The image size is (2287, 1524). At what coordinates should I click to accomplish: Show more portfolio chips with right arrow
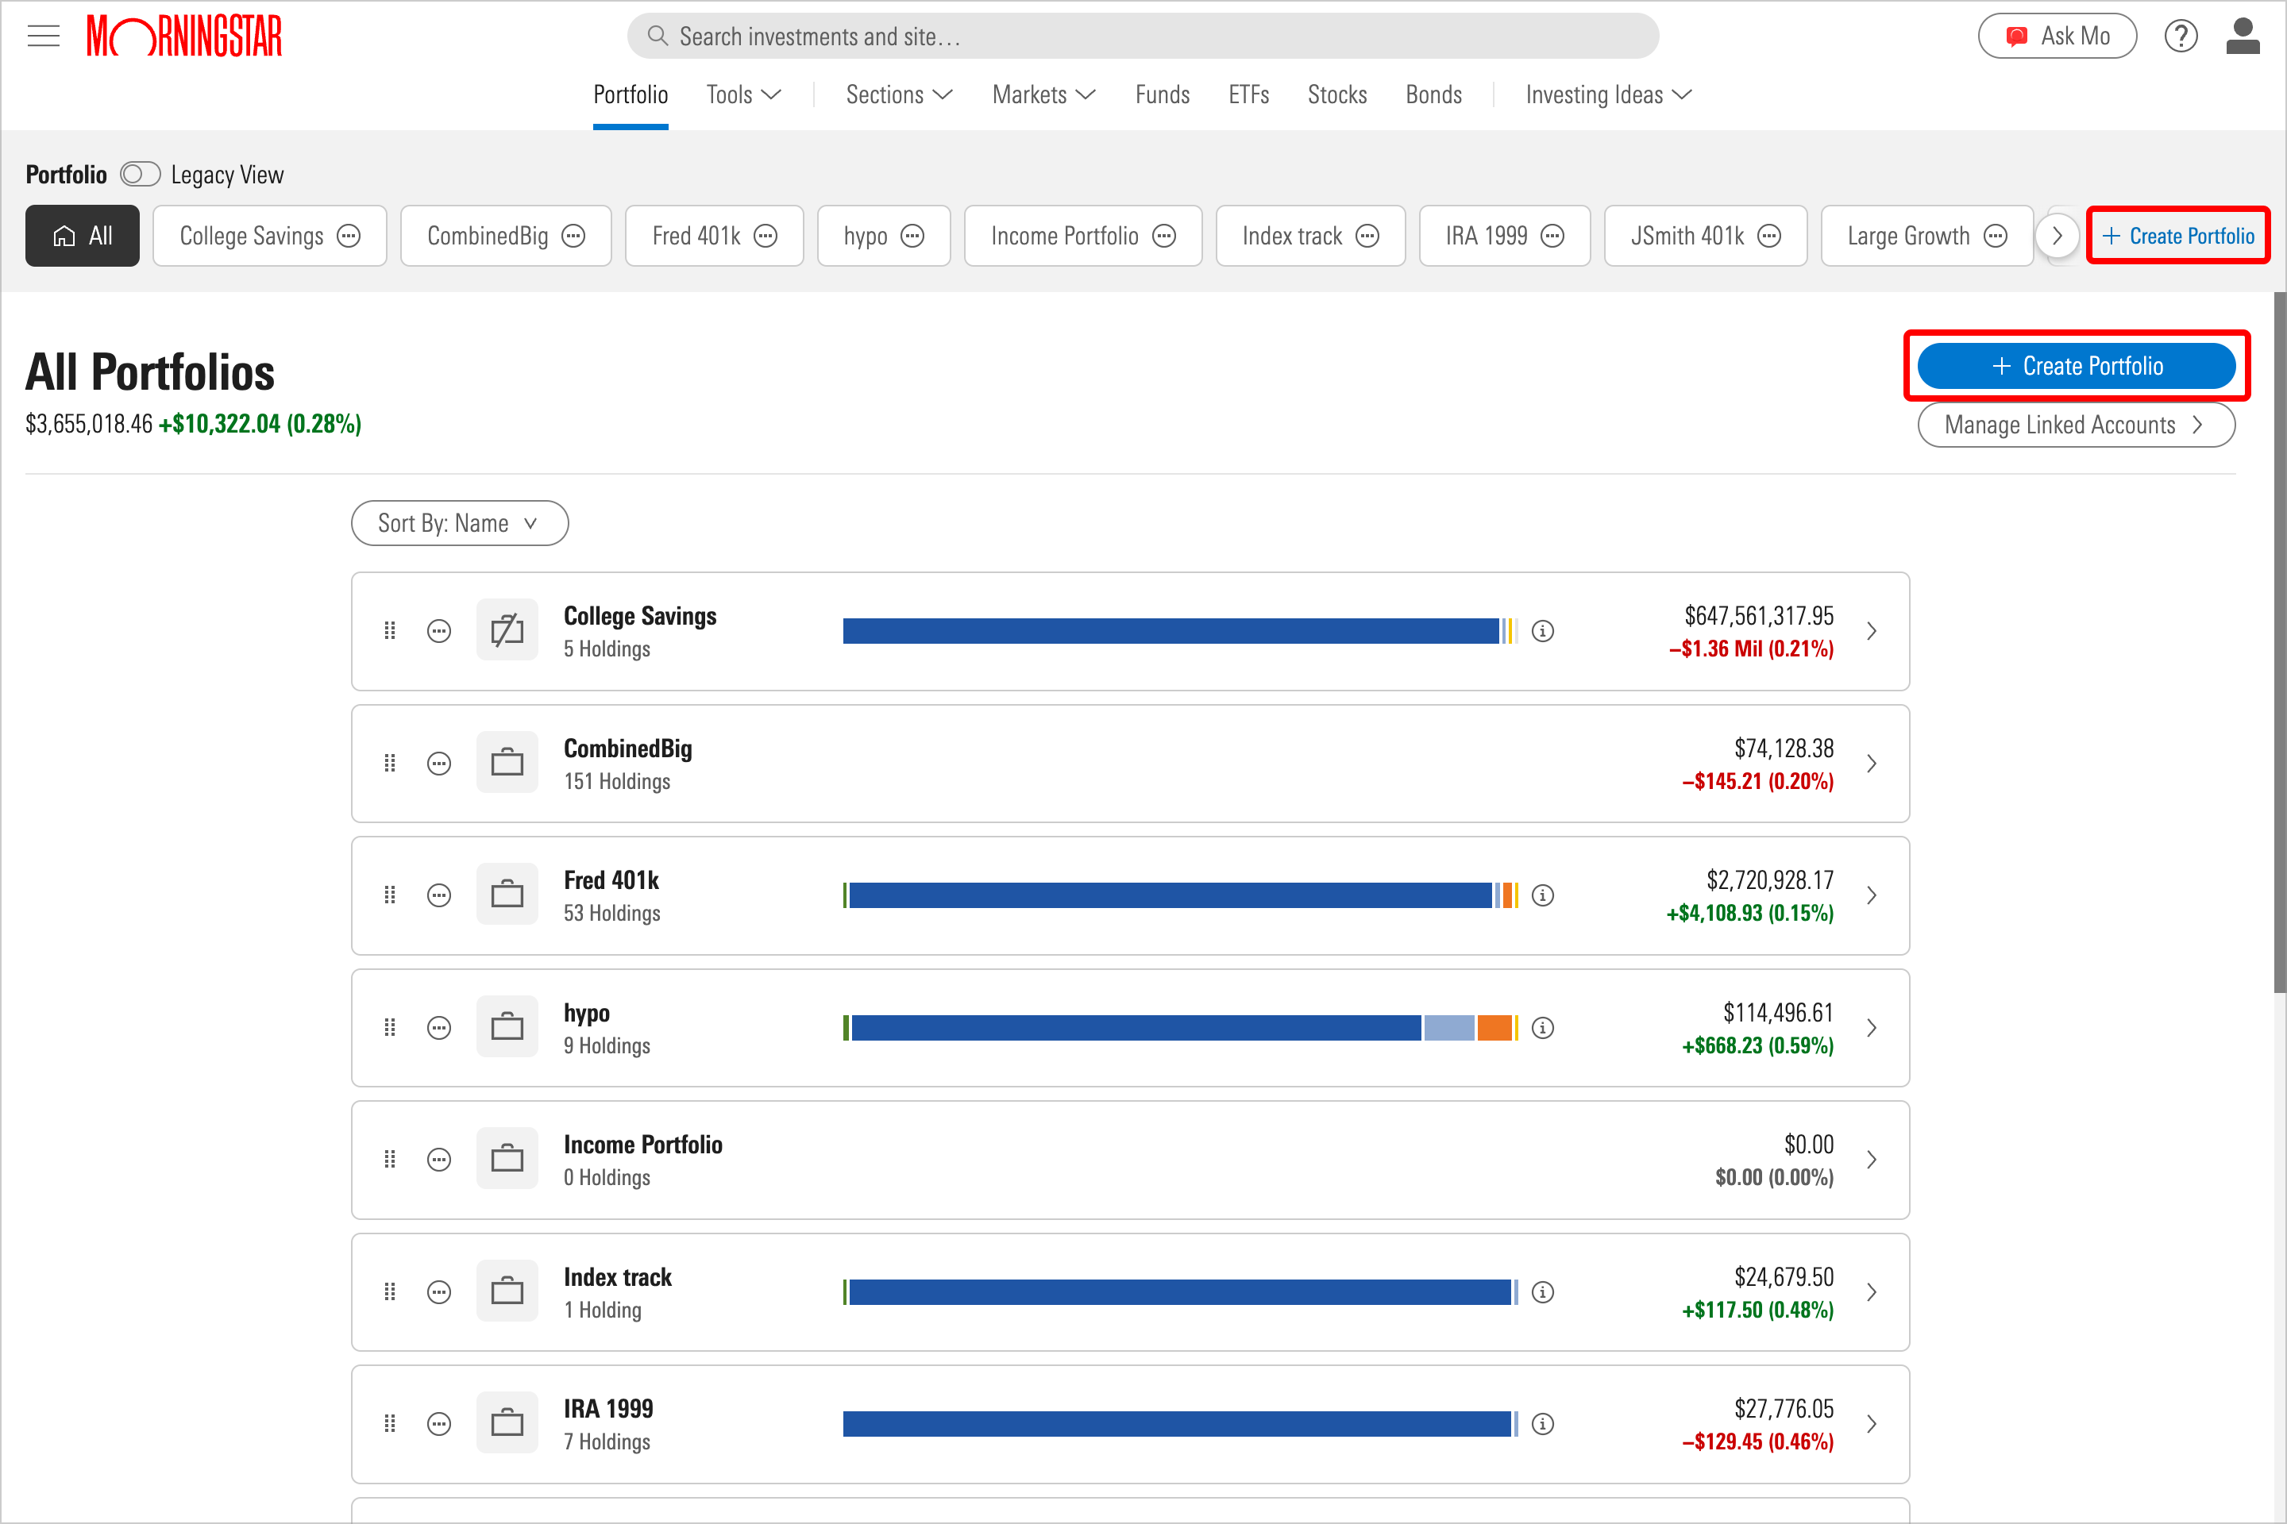click(x=2057, y=237)
